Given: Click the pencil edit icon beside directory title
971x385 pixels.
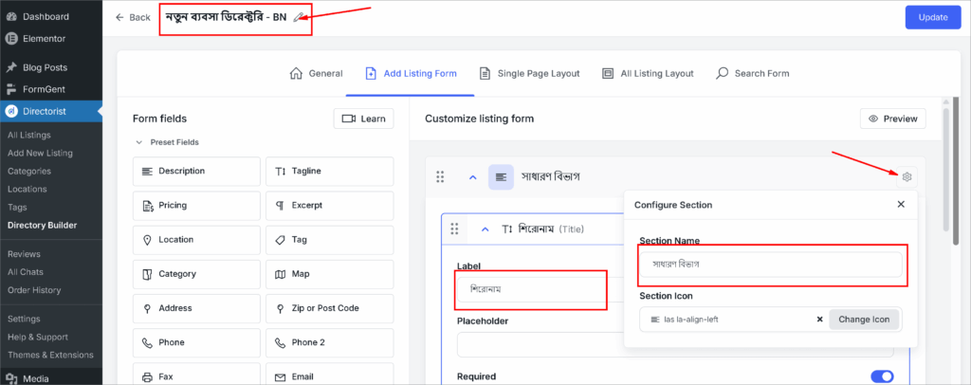Looking at the screenshot, I should [300, 17].
